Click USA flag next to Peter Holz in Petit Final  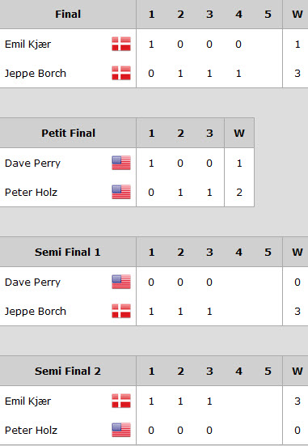[x=121, y=192]
